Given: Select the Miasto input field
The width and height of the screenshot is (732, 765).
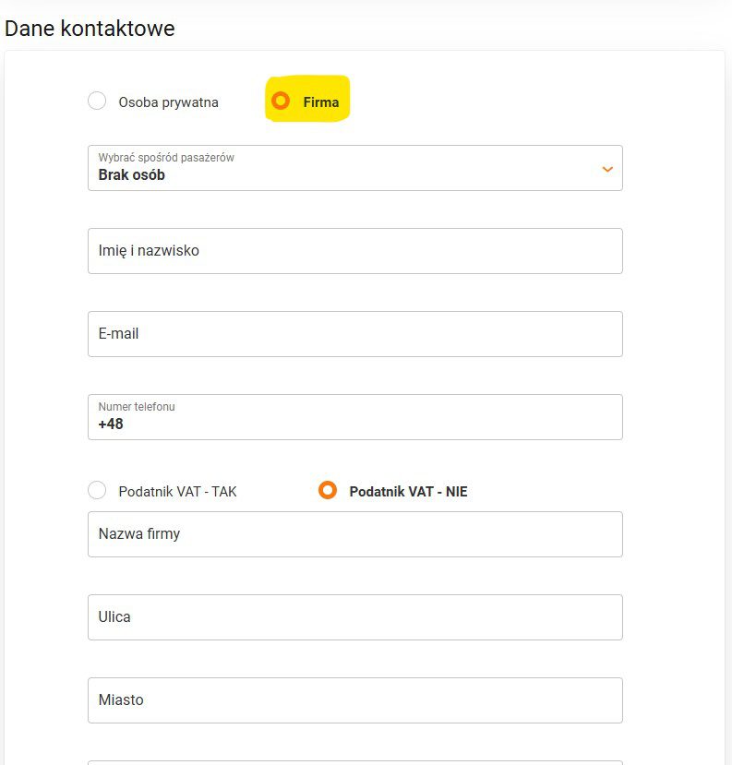Looking at the screenshot, I should [x=354, y=700].
